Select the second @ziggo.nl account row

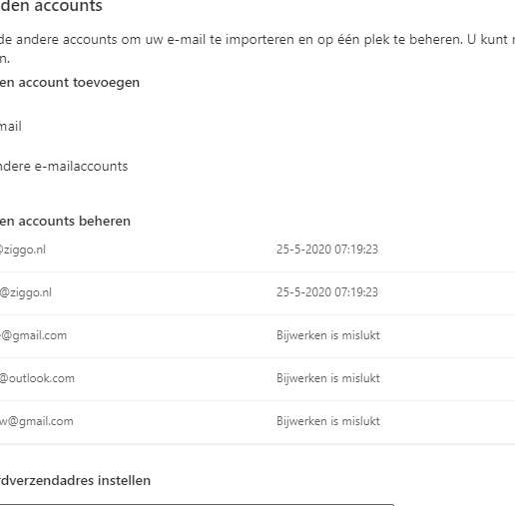[257, 292]
